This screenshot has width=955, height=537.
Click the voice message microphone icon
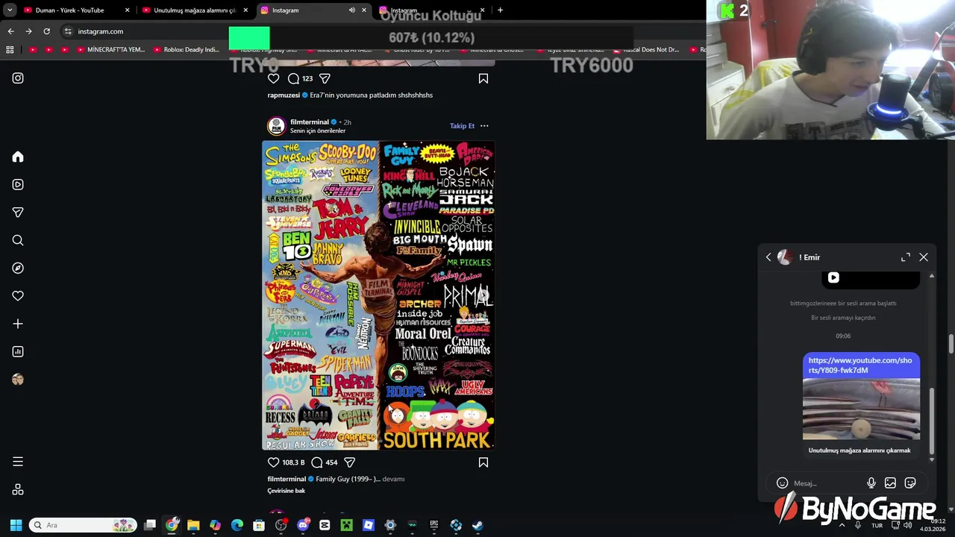(871, 483)
